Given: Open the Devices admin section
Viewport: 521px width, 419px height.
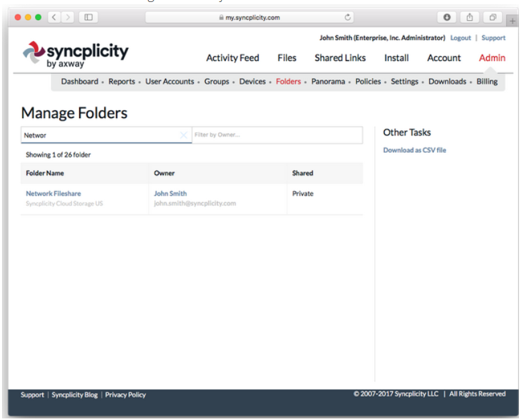Looking at the screenshot, I should (x=252, y=81).
